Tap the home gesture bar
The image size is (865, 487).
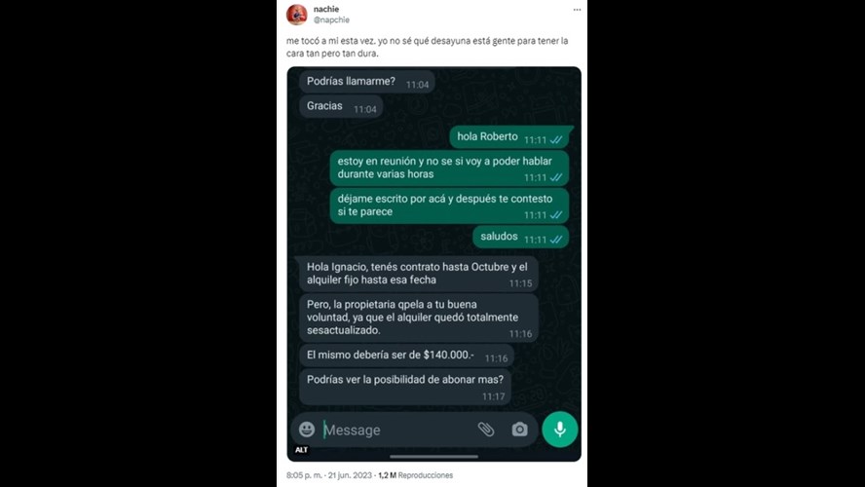(434, 457)
